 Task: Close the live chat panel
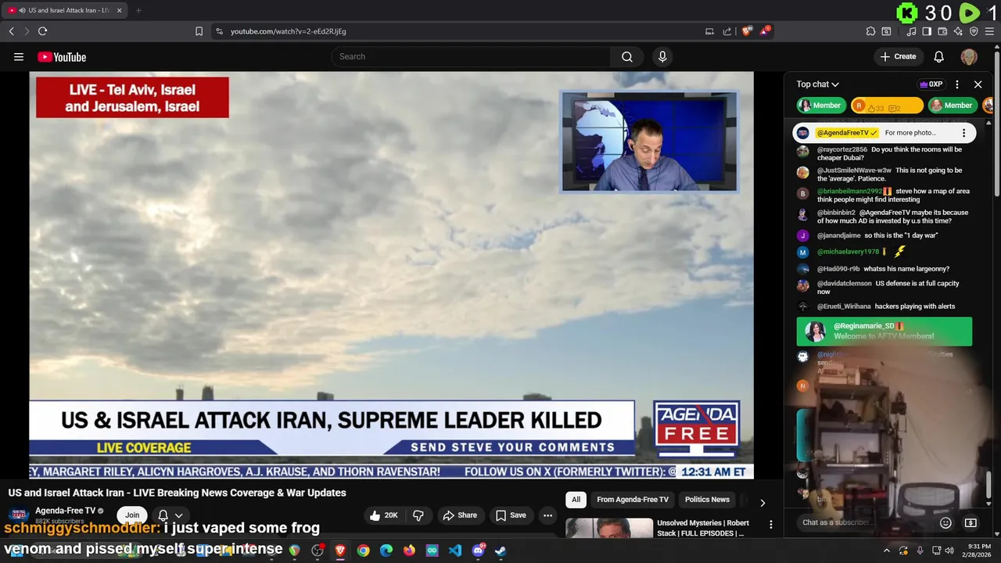[978, 84]
